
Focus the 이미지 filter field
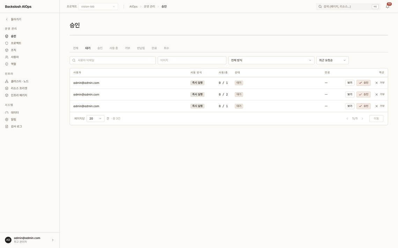192,60
